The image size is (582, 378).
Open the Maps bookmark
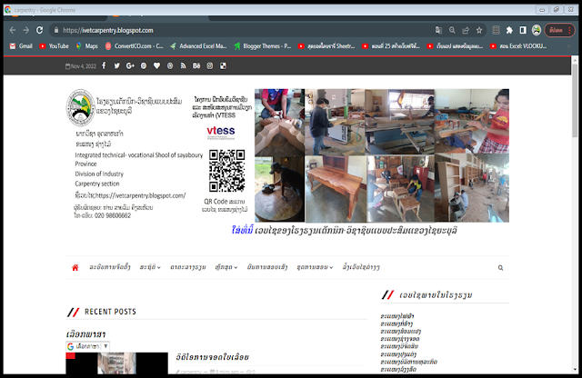point(87,46)
